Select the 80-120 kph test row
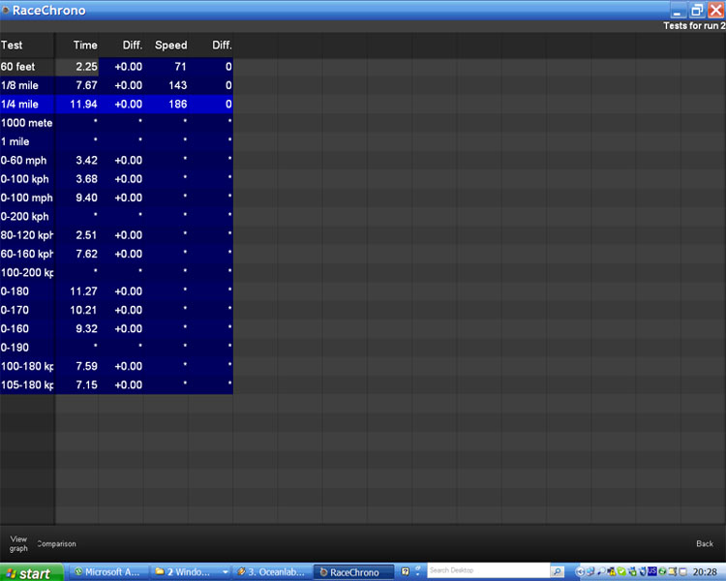 26,235
